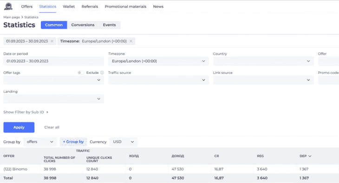Toggle the Exclude offer tags switch
339x183 pixels.
[x=81, y=73]
